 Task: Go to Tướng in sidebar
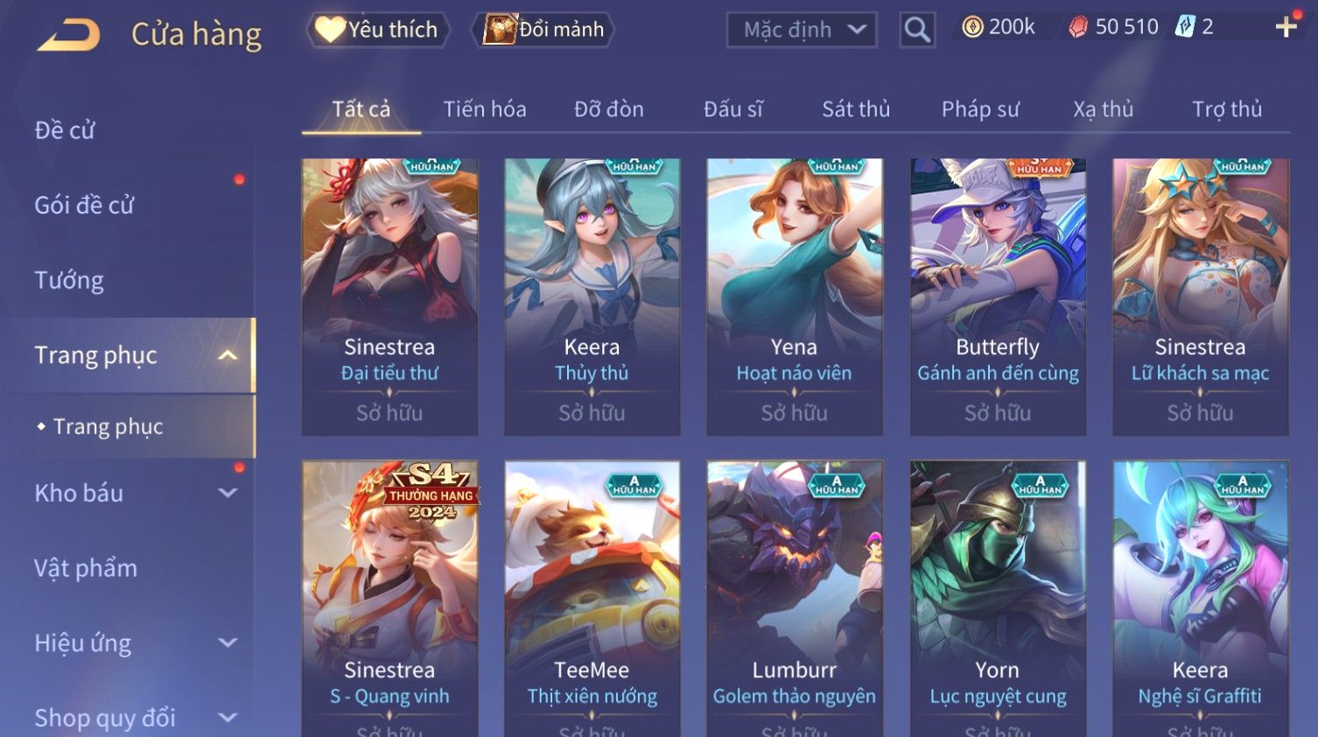pos(69,280)
